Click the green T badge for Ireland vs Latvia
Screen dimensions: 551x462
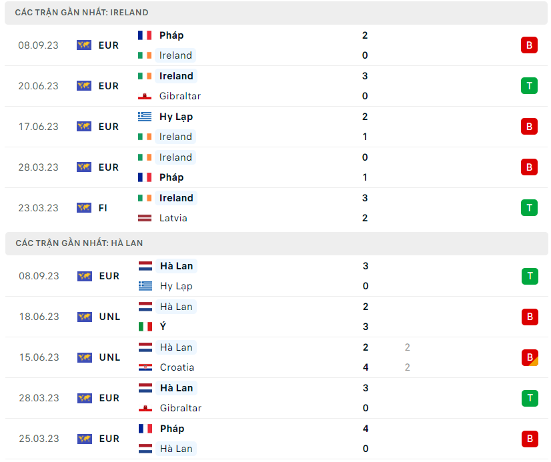pos(529,208)
